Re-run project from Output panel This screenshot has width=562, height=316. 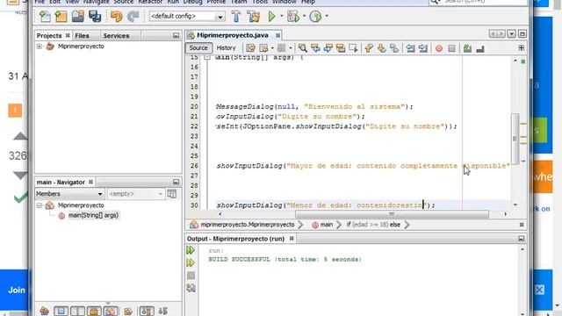pos(191,250)
